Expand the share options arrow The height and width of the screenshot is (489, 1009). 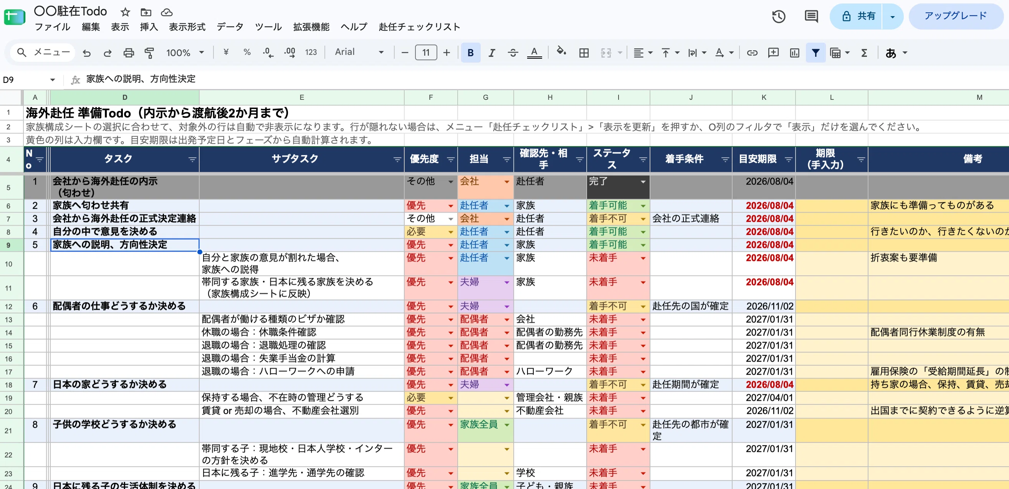(x=892, y=17)
